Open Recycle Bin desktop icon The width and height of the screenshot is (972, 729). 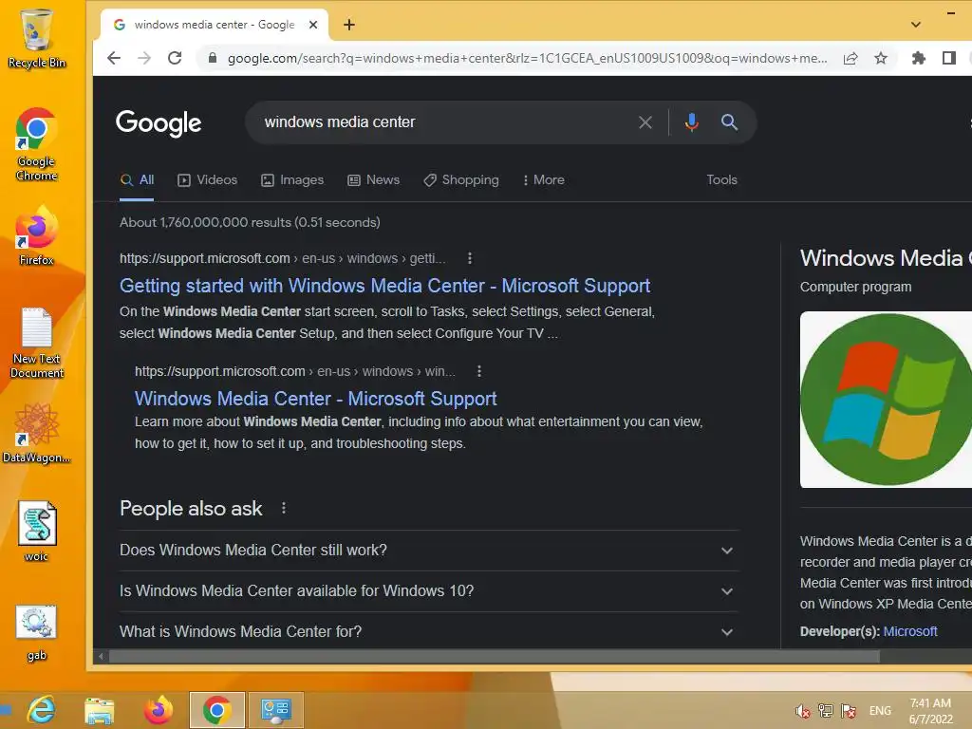[37, 38]
